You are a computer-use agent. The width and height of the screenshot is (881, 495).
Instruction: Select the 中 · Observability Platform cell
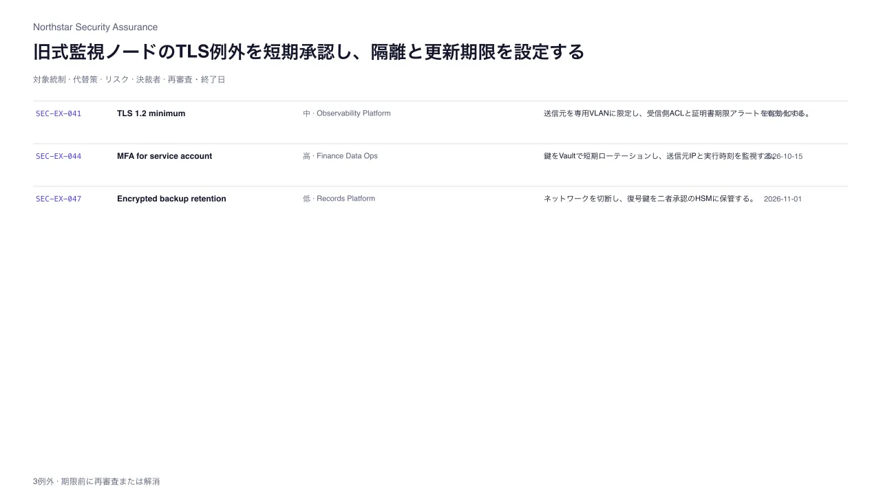pyautogui.click(x=347, y=113)
